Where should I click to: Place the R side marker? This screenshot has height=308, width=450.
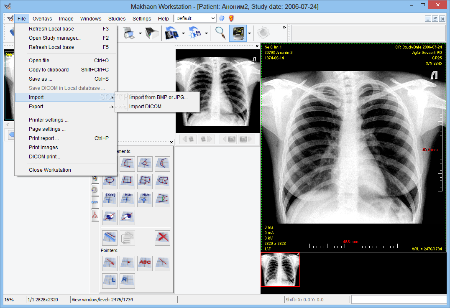(128, 281)
